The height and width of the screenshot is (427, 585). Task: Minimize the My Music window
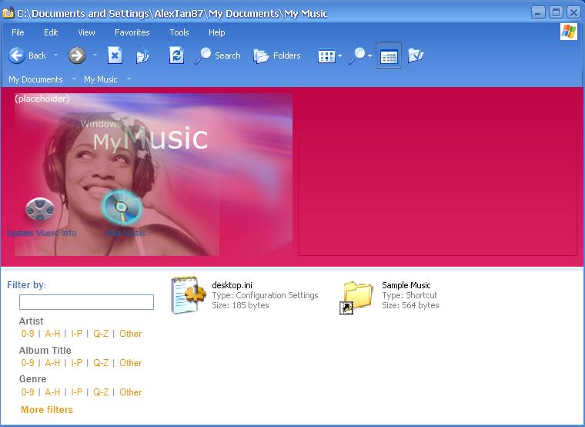pos(537,13)
